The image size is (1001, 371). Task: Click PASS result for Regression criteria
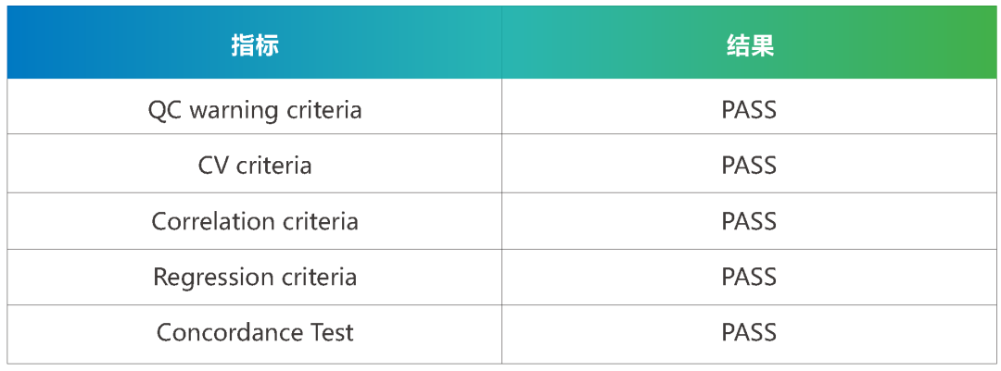tap(749, 277)
